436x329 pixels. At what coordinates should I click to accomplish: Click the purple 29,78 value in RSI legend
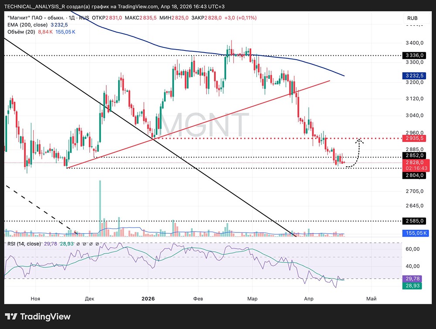[x=50, y=244]
